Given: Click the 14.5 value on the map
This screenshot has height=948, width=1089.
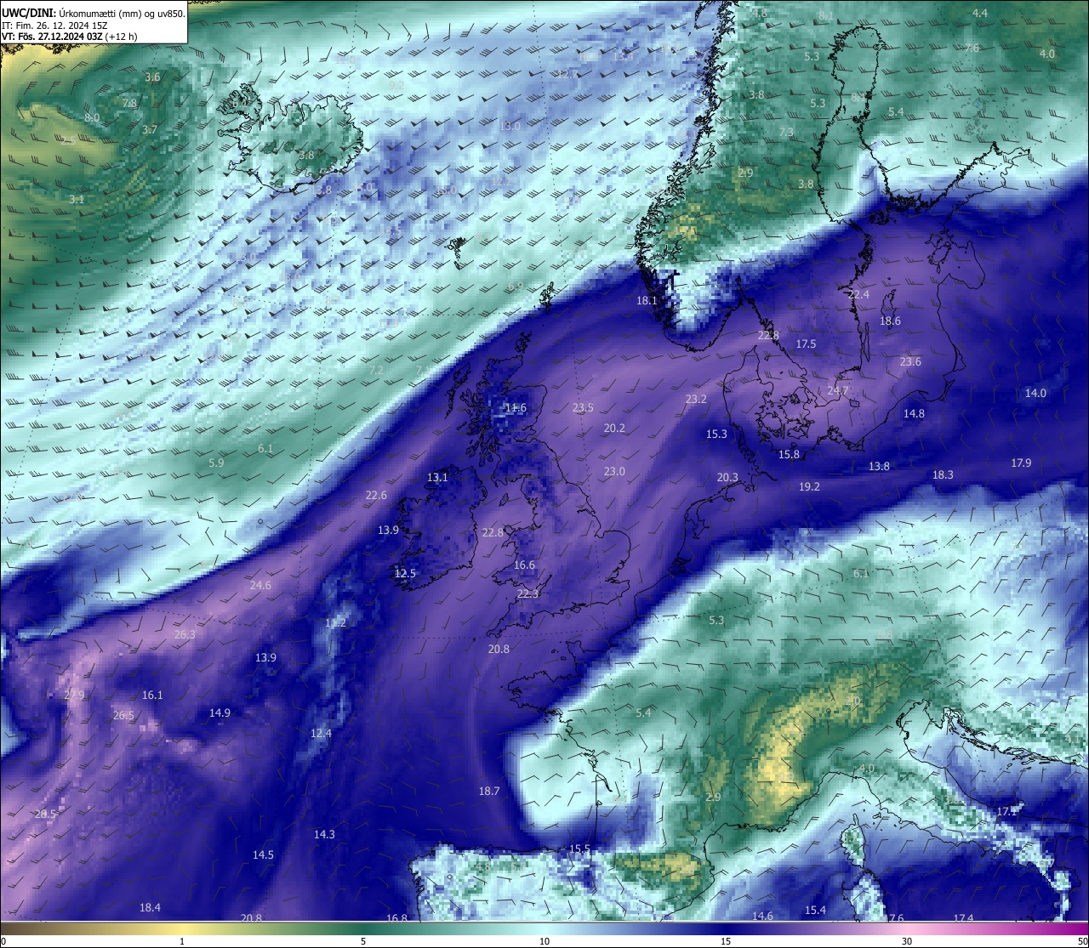Looking at the screenshot, I should point(263,854).
